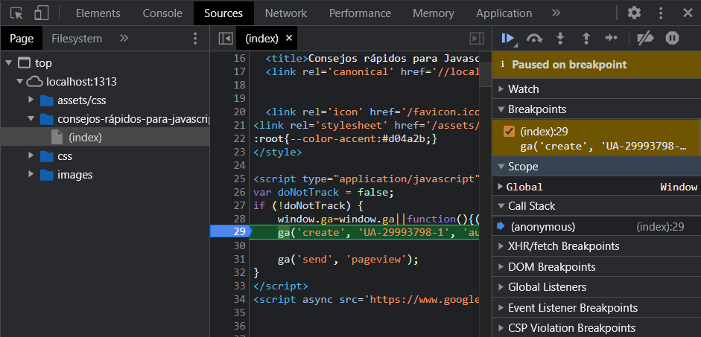Expand the Global scope entry

point(501,187)
